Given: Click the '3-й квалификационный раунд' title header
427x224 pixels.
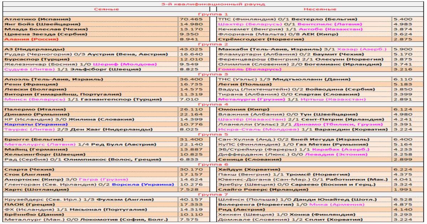Looking at the screenshot, I should pyautogui.click(x=213, y=4).
